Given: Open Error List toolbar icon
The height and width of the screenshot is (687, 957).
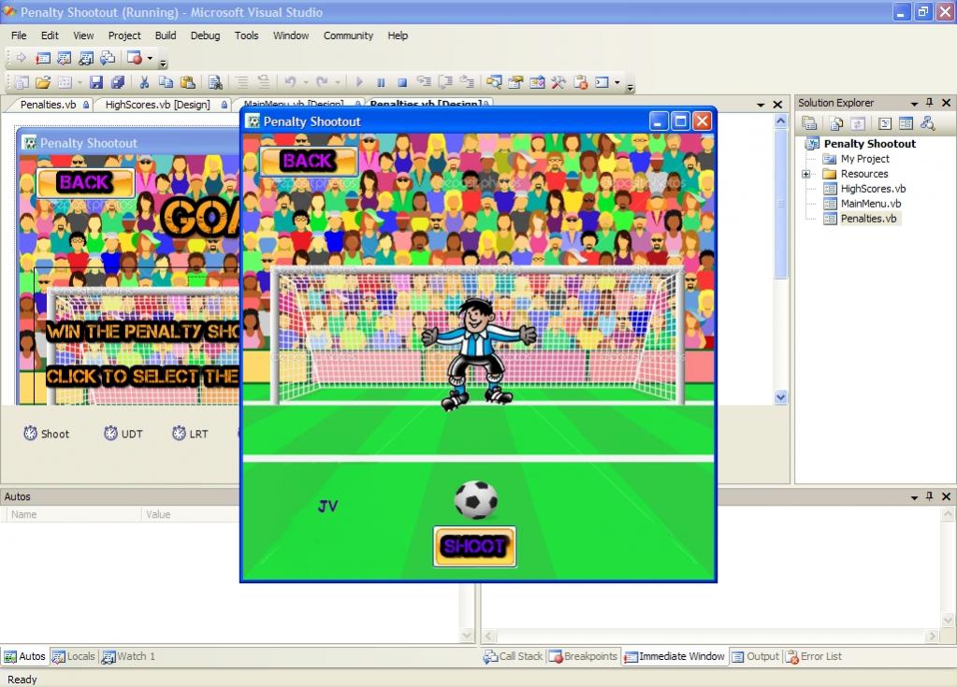Looking at the screenshot, I should pyautogui.click(x=580, y=82).
